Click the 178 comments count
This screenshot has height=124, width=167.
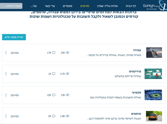coord(49,53)
